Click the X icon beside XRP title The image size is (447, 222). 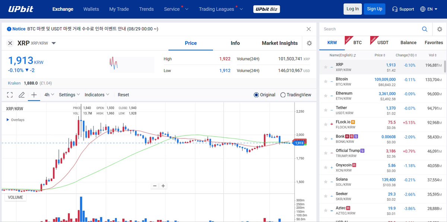(x=10, y=43)
